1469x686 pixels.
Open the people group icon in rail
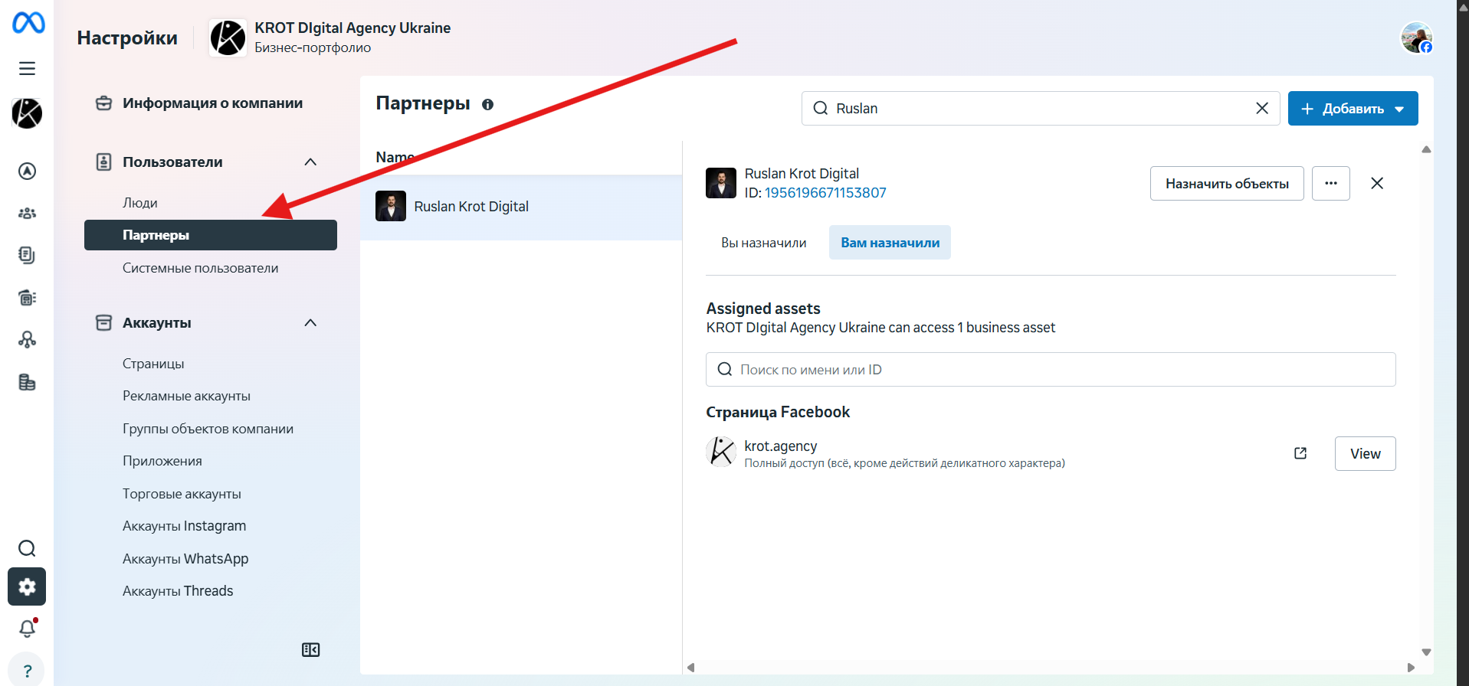point(27,213)
